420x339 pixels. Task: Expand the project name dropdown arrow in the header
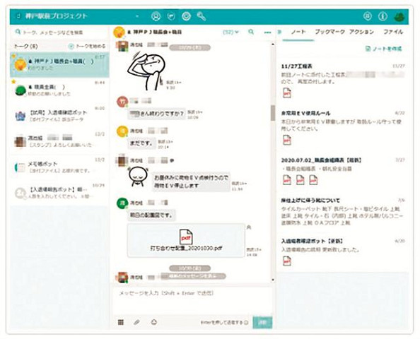(137, 16)
